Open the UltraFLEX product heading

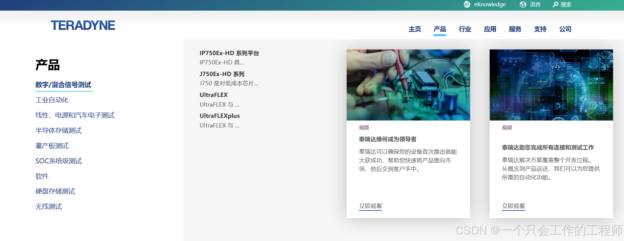(x=214, y=95)
